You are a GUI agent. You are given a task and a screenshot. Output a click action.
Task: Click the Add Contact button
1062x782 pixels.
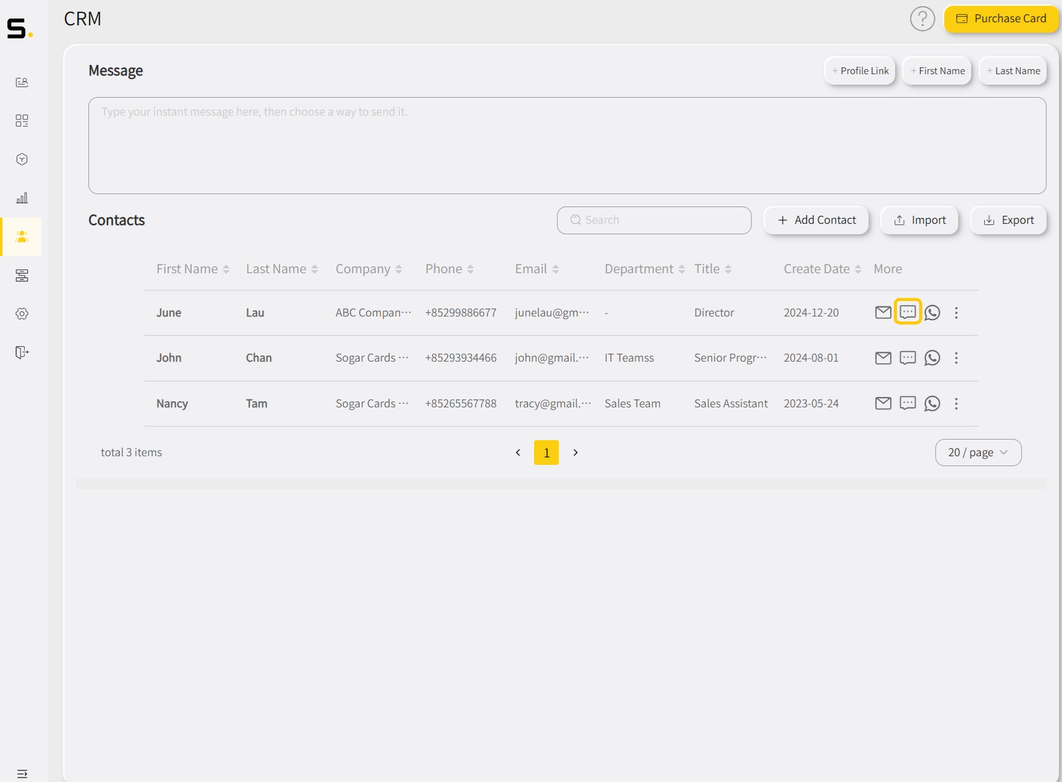pos(816,220)
